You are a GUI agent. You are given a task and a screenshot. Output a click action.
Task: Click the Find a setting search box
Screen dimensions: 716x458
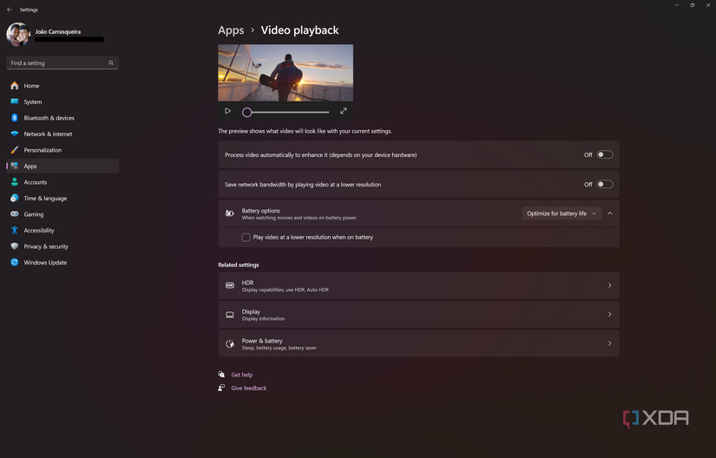coord(62,63)
